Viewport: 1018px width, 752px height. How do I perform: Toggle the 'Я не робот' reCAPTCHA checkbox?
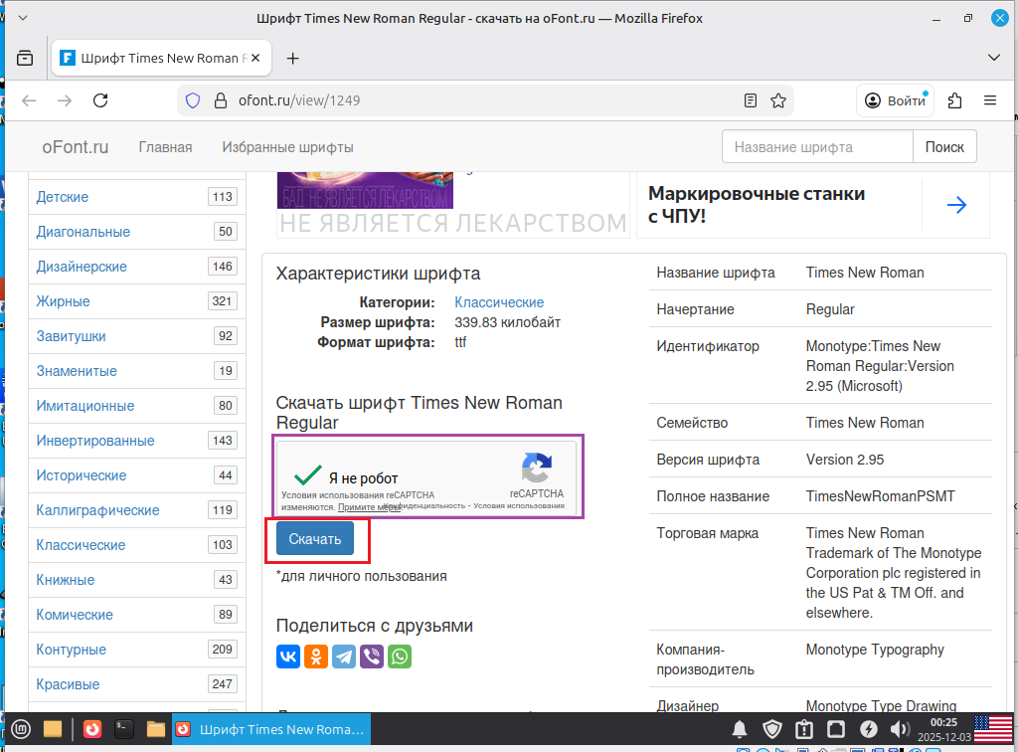[x=308, y=476]
